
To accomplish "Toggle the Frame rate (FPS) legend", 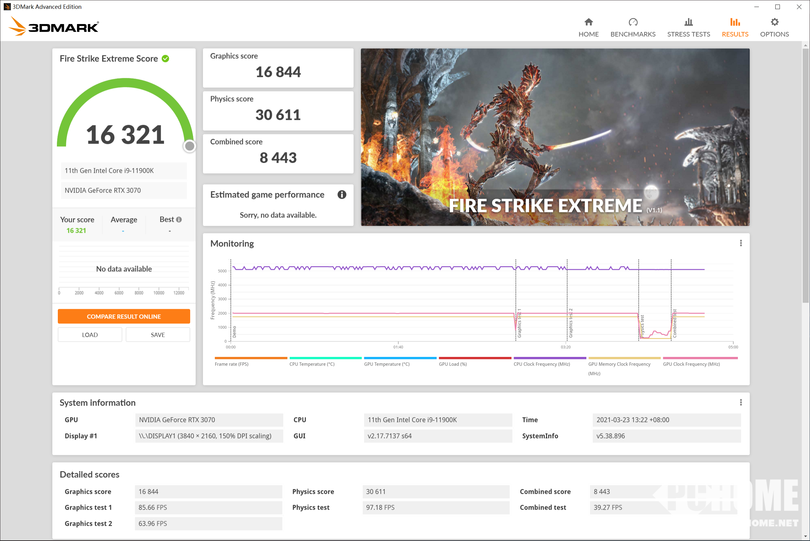I will [232, 364].
